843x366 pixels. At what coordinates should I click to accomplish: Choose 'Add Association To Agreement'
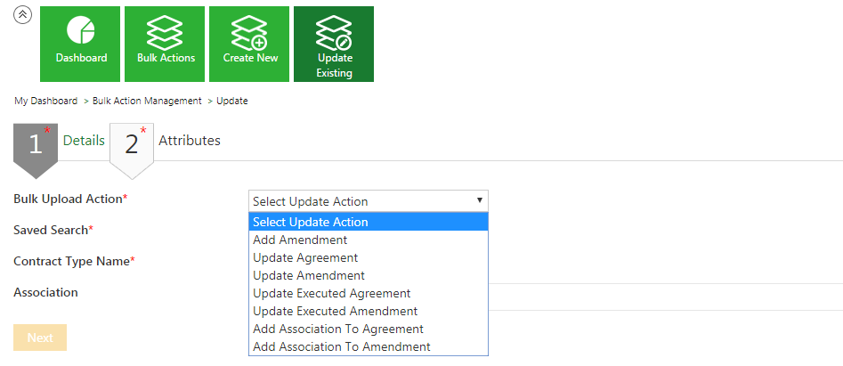tap(338, 329)
